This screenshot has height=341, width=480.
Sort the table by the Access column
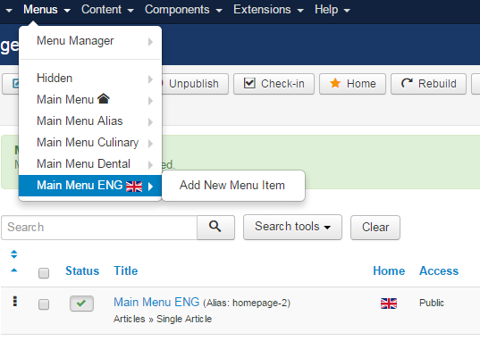439,271
